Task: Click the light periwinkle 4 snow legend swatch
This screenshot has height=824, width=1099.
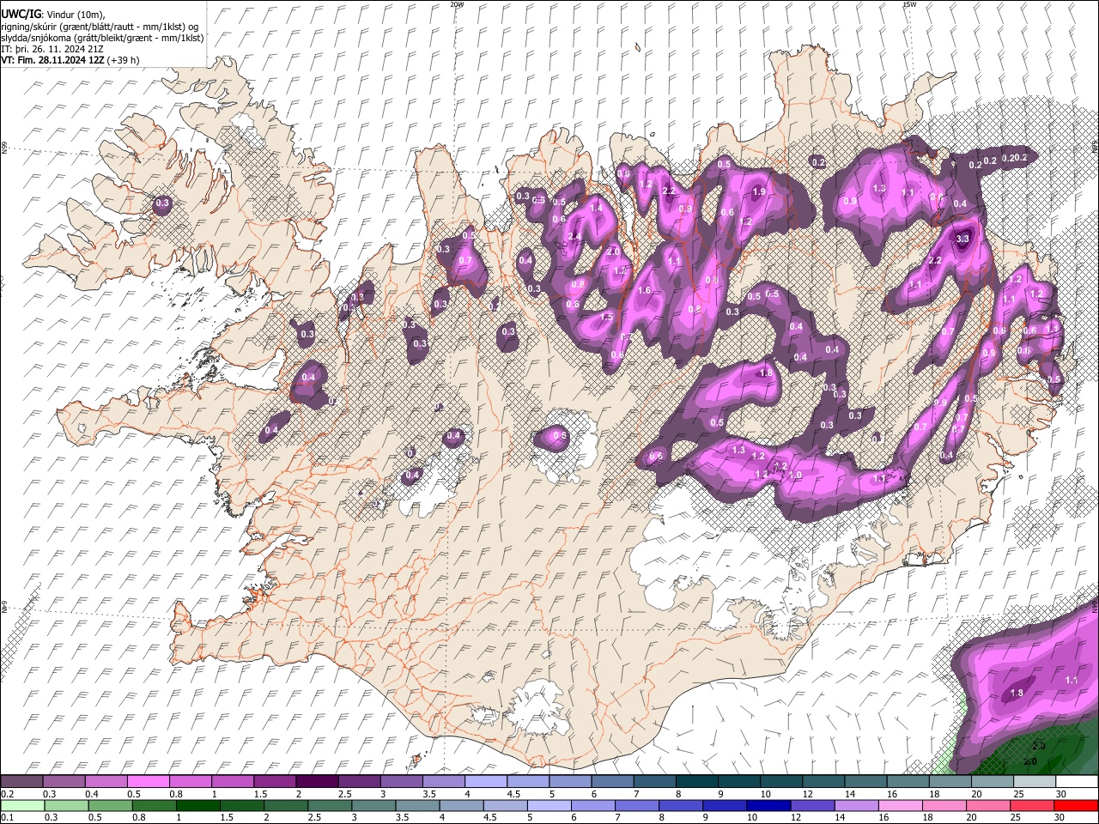Action: coord(486,782)
